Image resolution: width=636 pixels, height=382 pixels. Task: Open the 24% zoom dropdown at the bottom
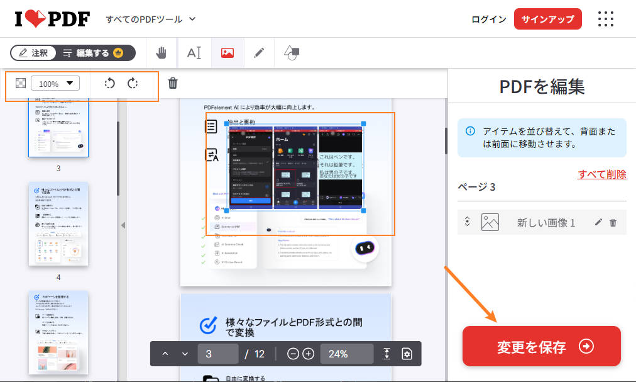pos(347,354)
